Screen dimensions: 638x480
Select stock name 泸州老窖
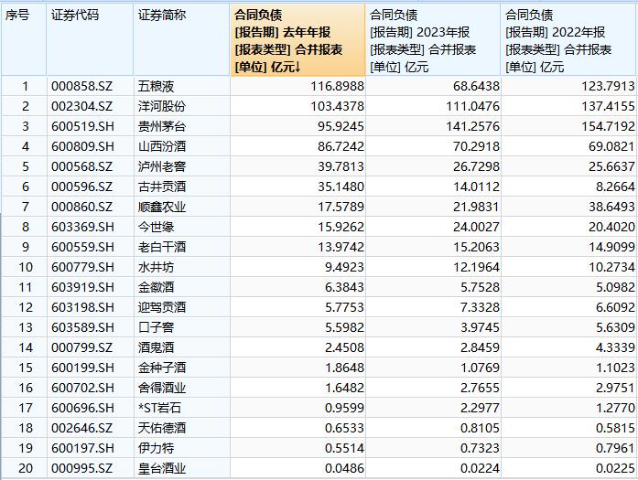161,166
